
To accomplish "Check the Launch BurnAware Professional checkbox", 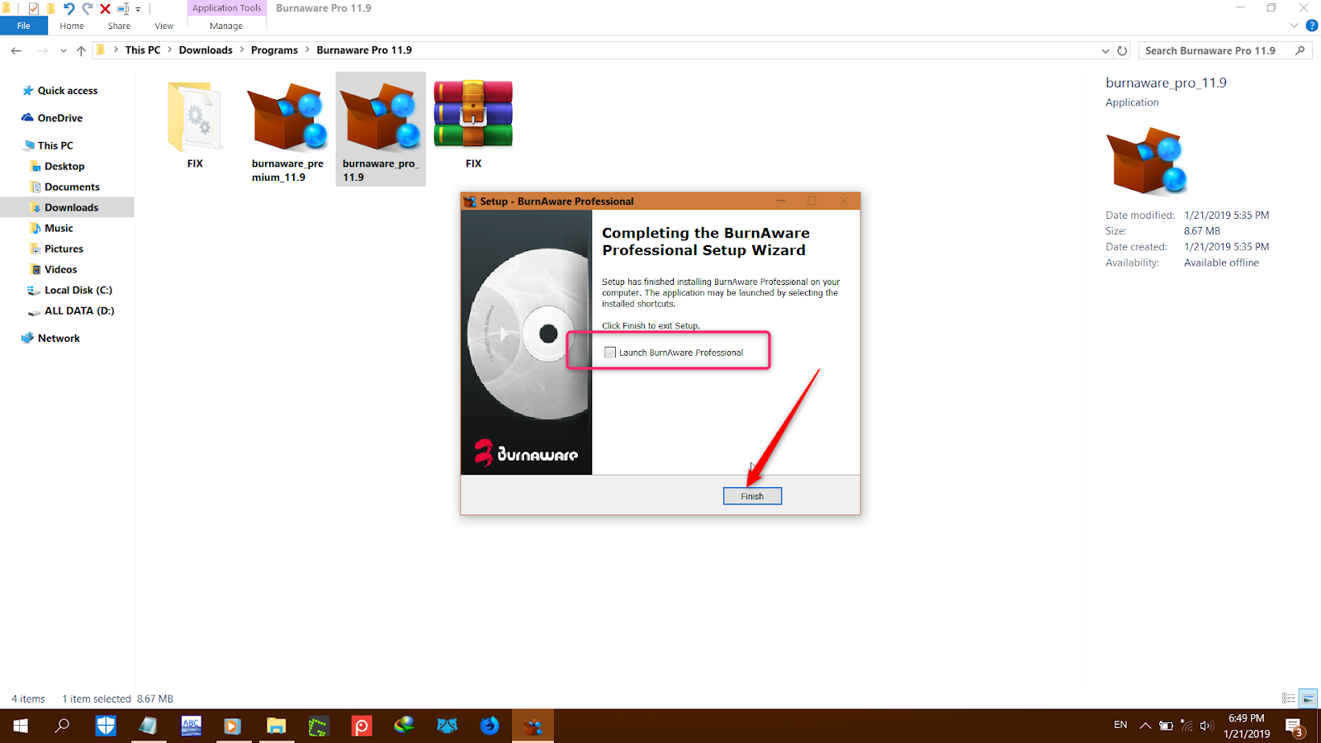I will tap(610, 353).
